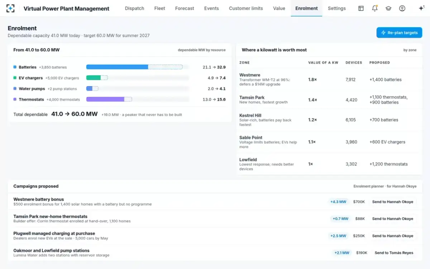Click the PROPOSED column header
This screenshot has width=430, height=269.
379,62
